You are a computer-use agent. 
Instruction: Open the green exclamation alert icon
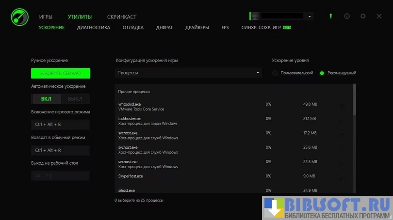[x=330, y=16]
